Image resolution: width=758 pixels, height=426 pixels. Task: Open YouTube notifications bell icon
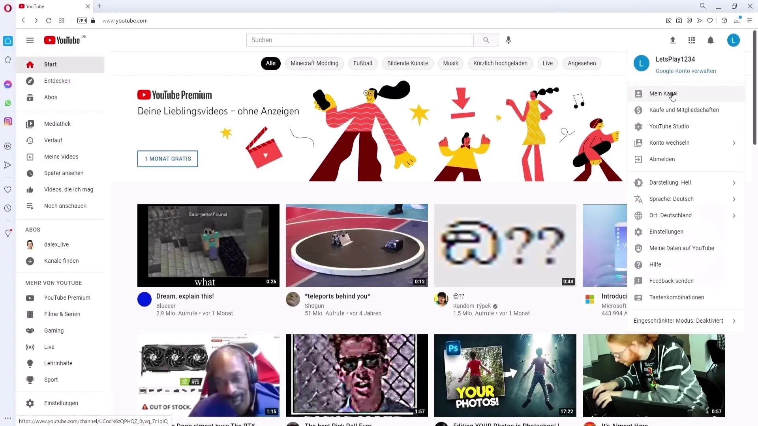tap(711, 40)
